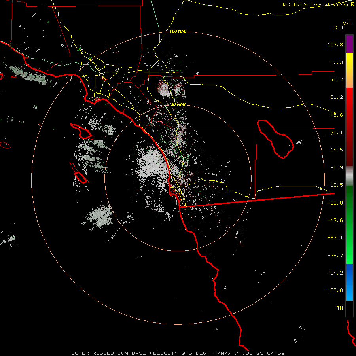This screenshot has width=356, height=356.
Task: Select the red segment of the velocity color bar
Action: click(x=349, y=127)
